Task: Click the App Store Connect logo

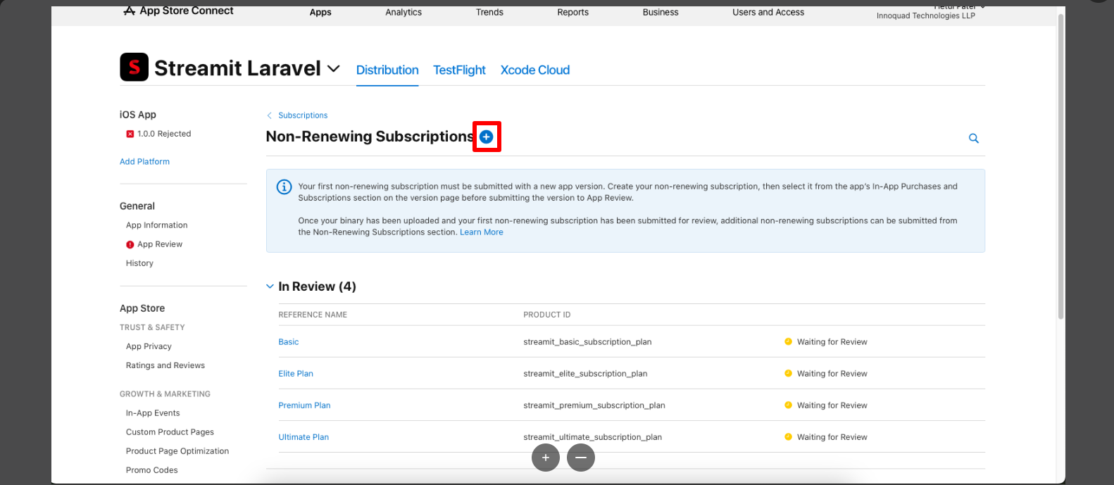Action: [x=178, y=11]
